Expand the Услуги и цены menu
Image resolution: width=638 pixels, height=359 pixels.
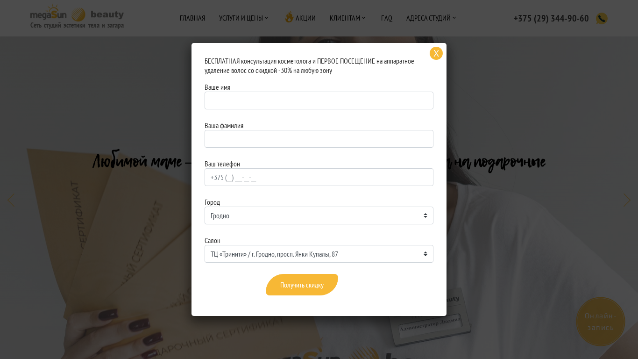244,18
